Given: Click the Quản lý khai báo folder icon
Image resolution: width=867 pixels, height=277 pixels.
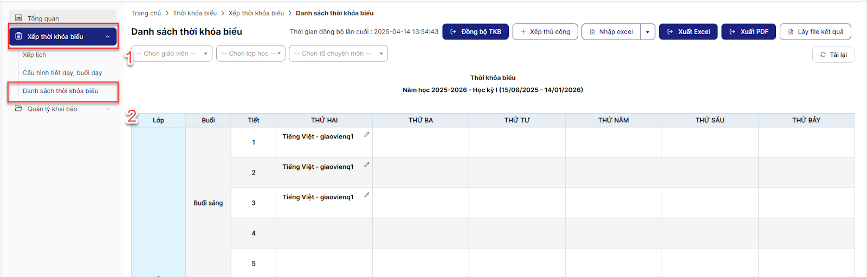Looking at the screenshot, I should coord(19,109).
